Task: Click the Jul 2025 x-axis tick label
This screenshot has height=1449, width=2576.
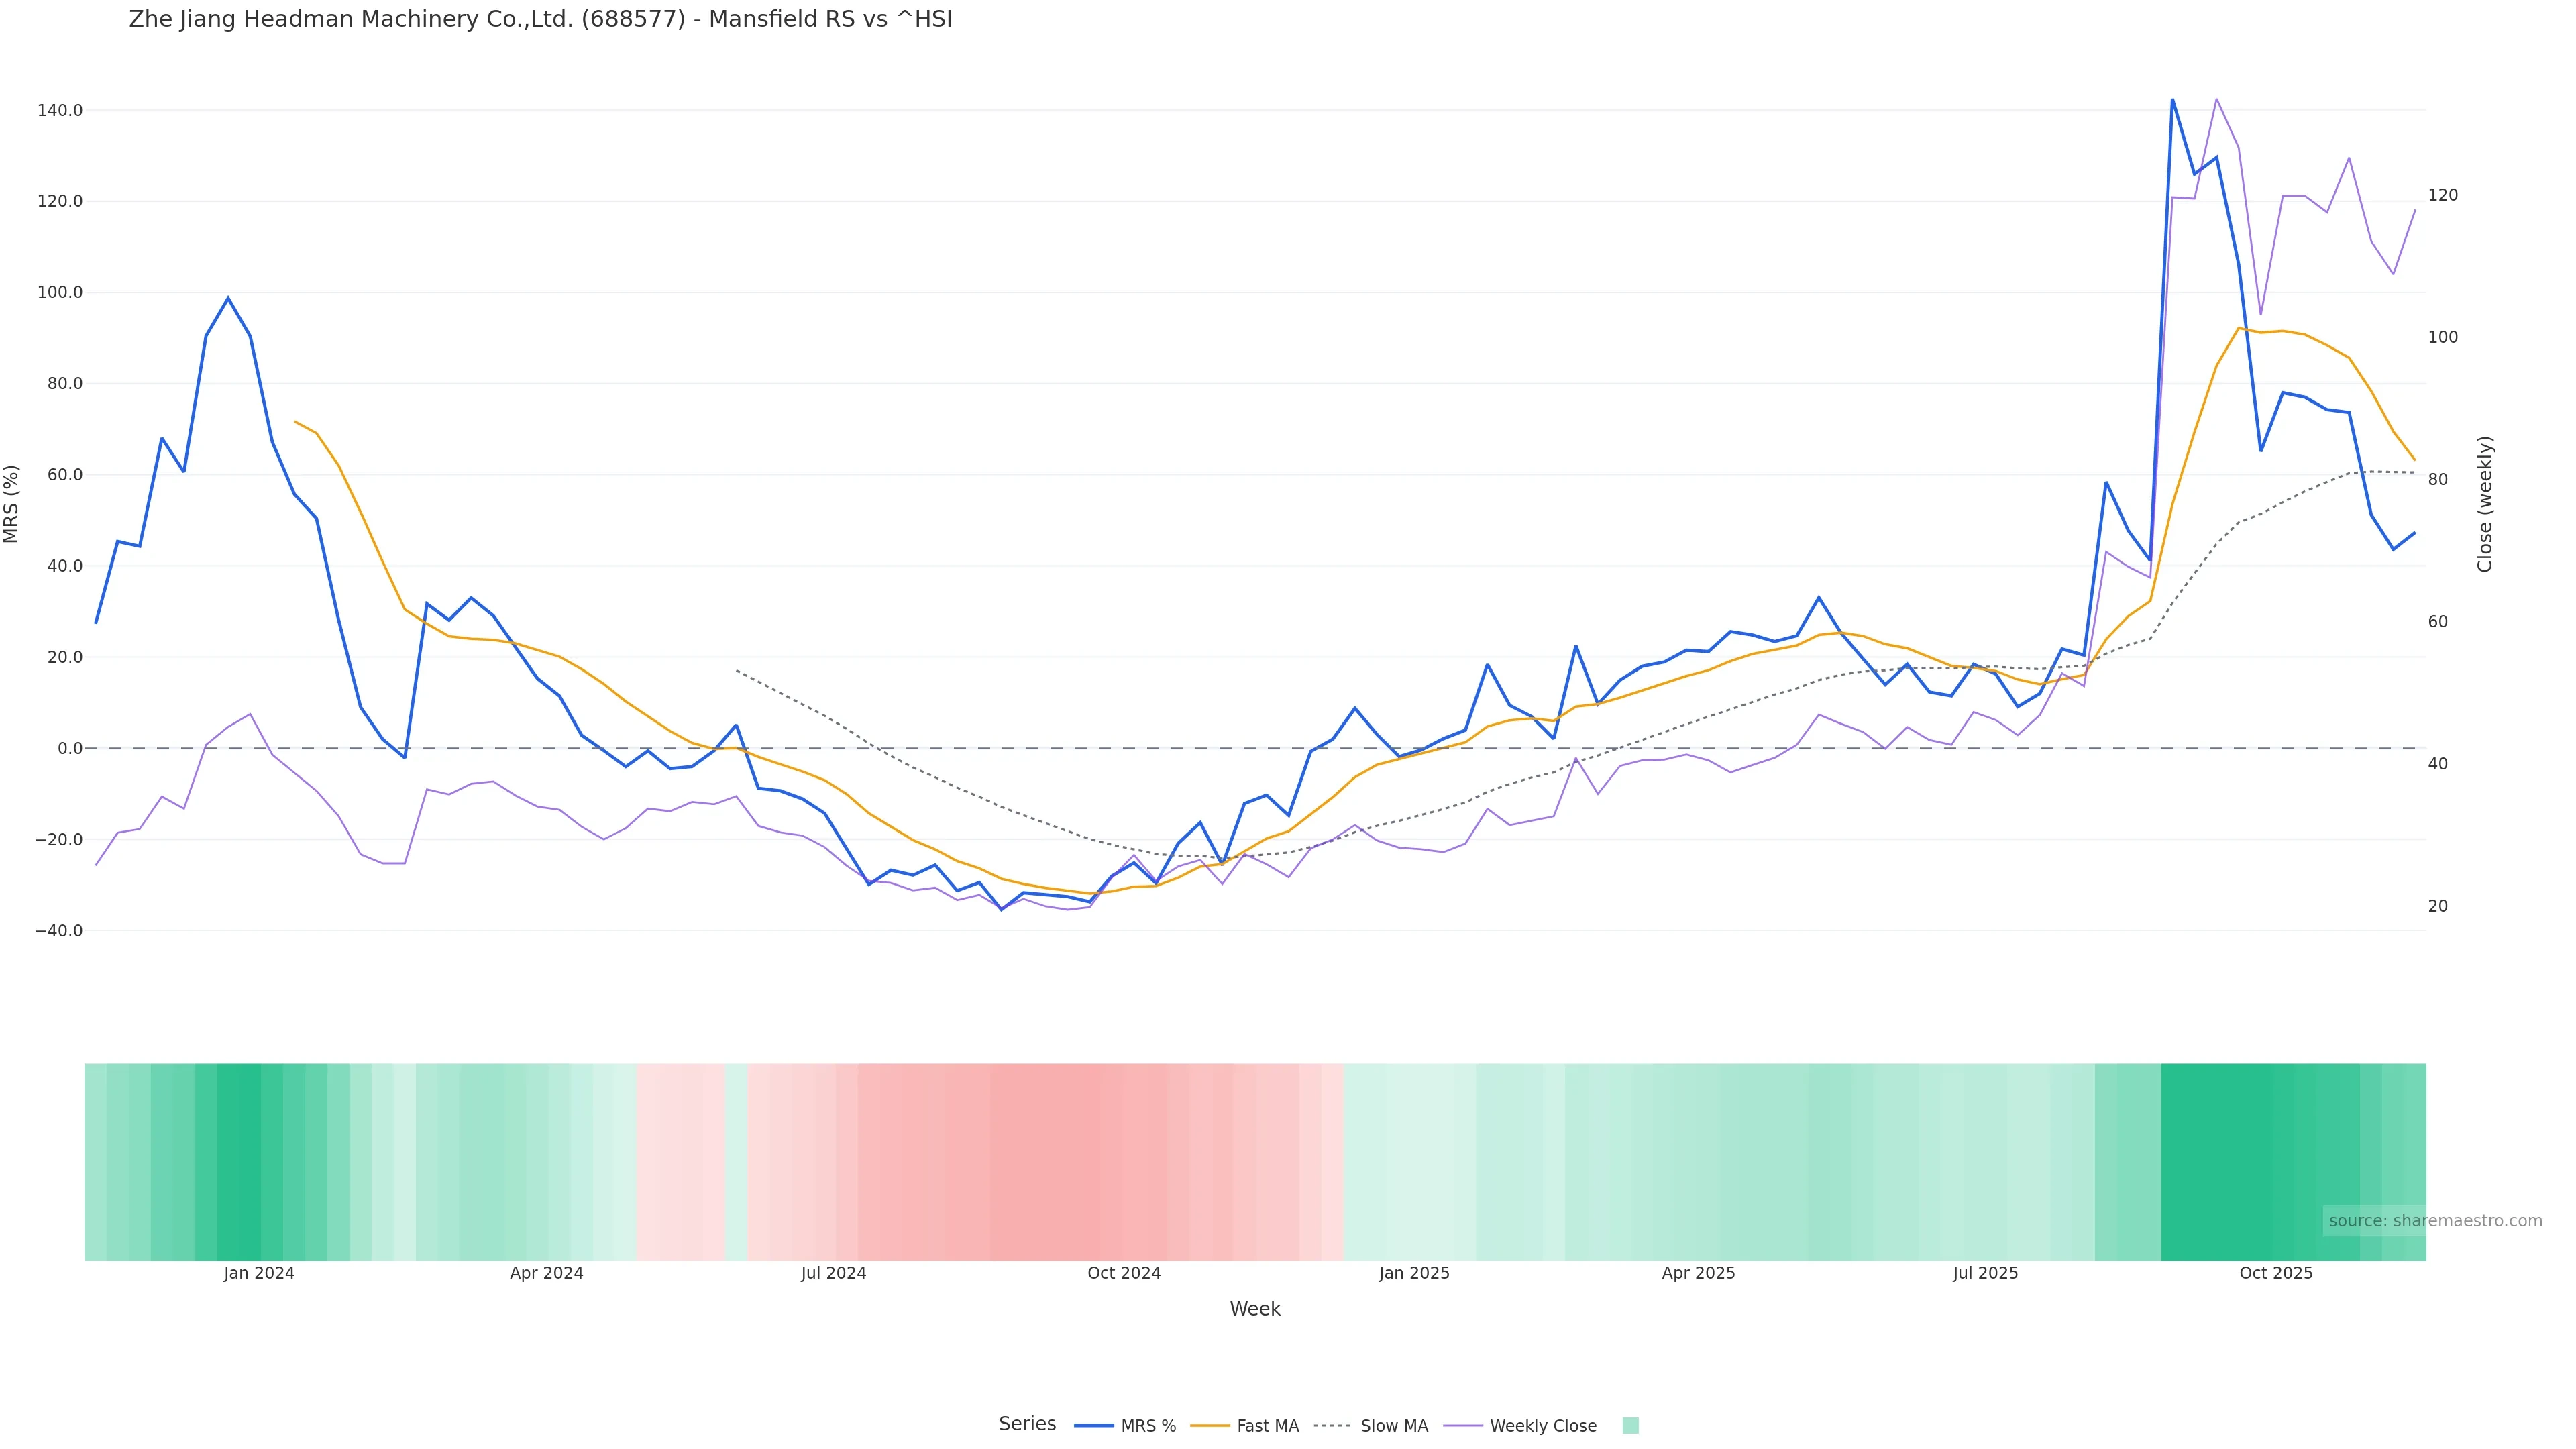Action: [1985, 1273]
